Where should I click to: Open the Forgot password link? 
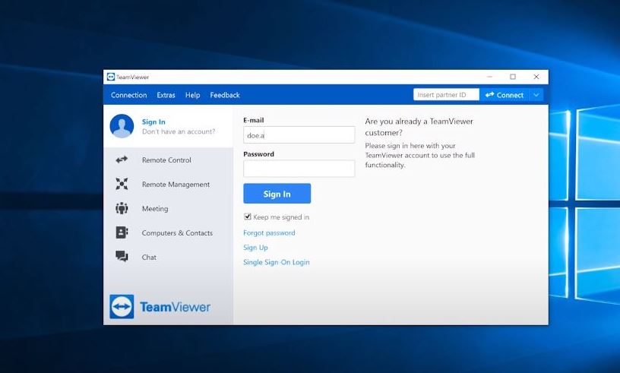[x=269, y=232]
